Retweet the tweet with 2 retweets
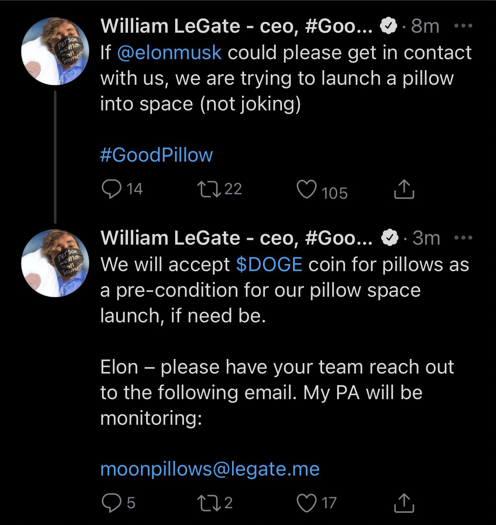Image resolution: width=496 pixels, height=525 pixels. pos(209,503)
